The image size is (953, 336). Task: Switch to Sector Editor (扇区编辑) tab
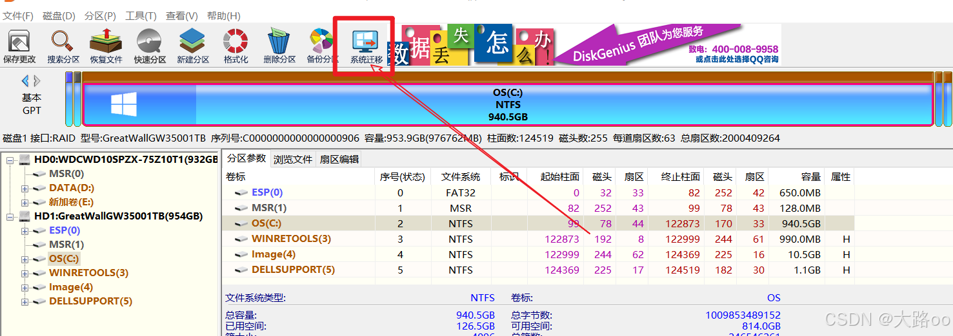[338, 159]
